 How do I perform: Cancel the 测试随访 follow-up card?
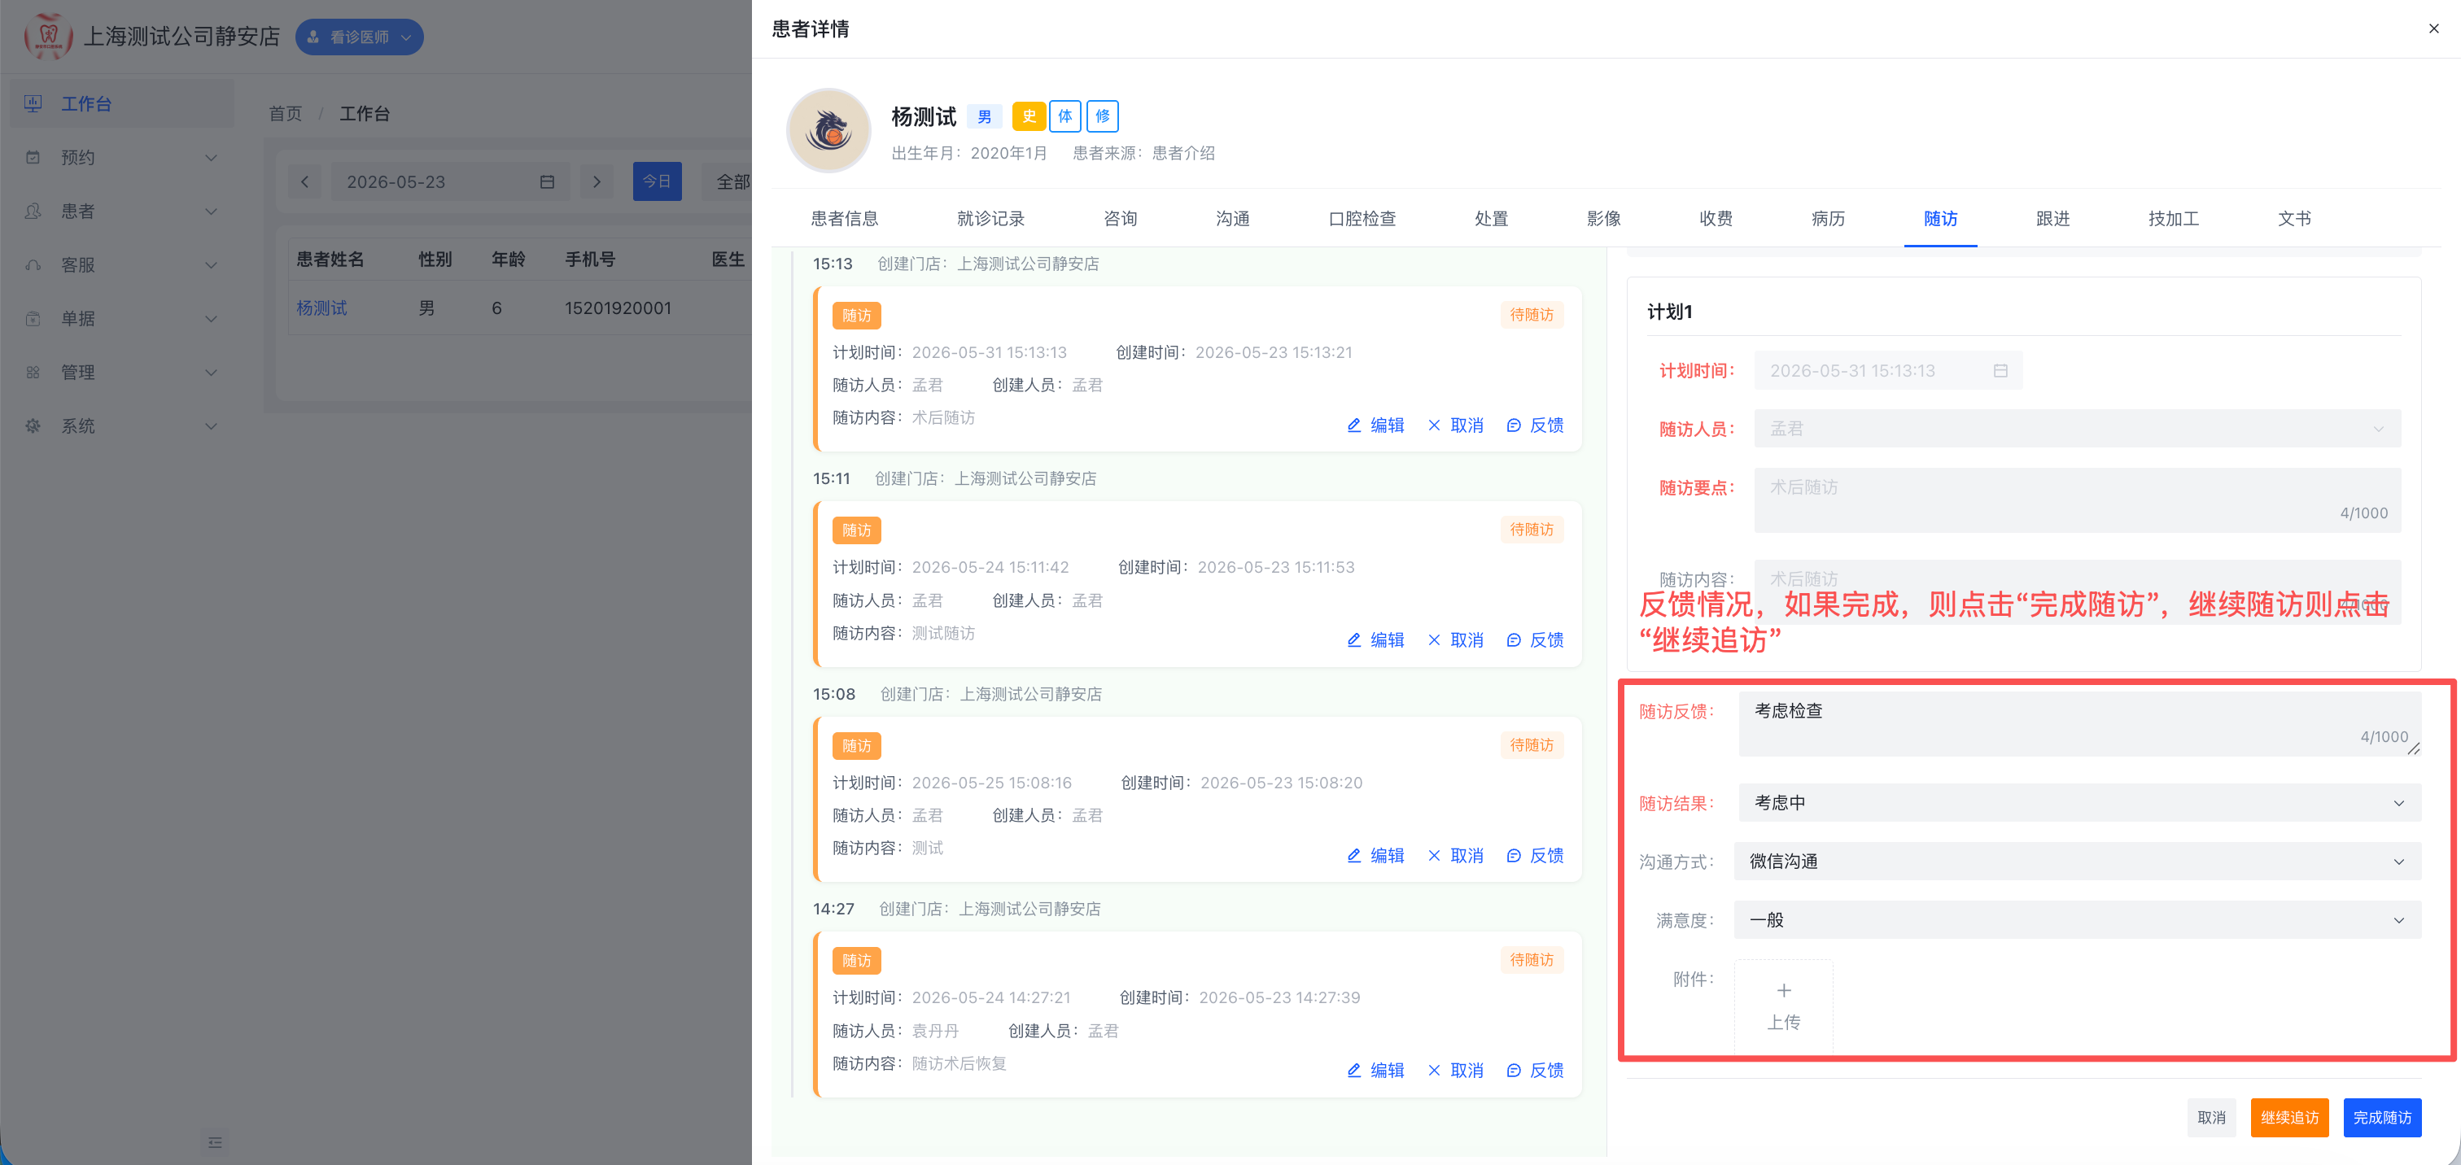[1456, 639]
